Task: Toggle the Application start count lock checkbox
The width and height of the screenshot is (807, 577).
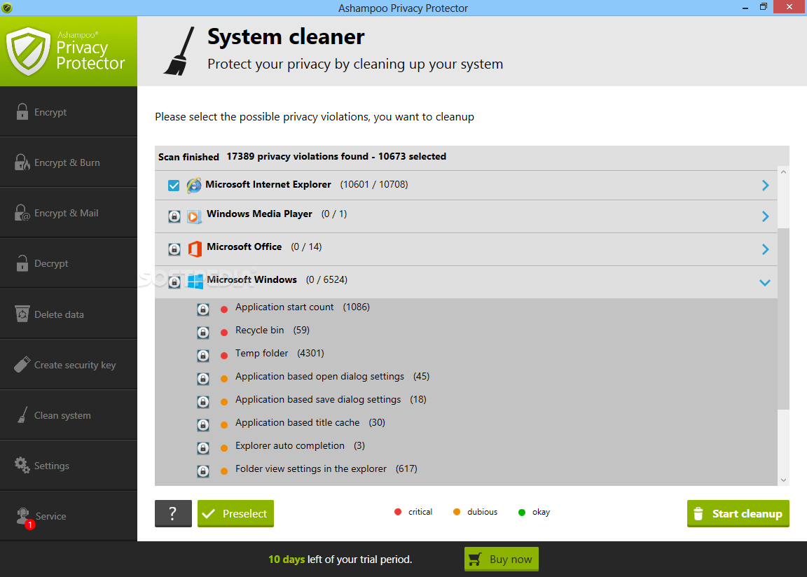Action: tap(203, 310)
